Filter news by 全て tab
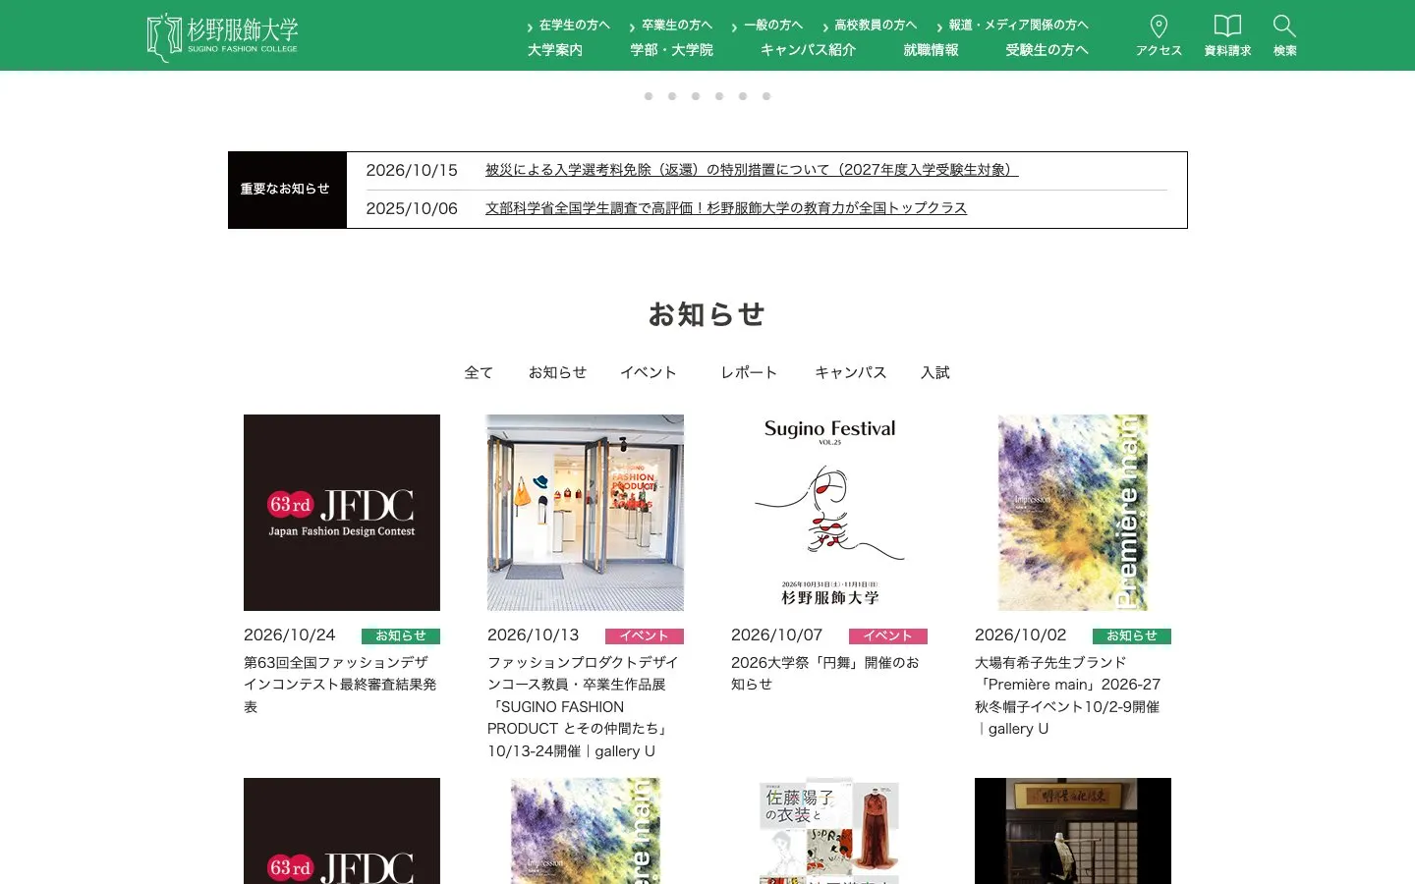 point(479,373)
